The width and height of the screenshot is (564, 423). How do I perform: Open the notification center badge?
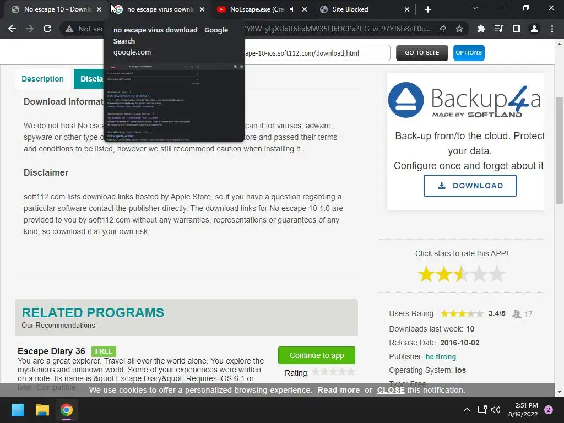click(549, 410)
